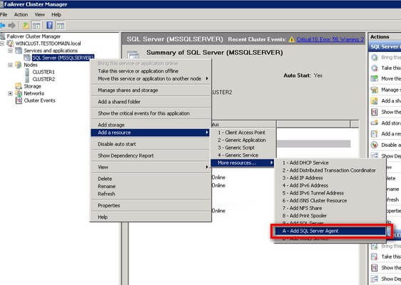Open the Recent Cluster Events critical/error/warning link
The width and height of the screenshot is (401, 285).
point(330,39)
